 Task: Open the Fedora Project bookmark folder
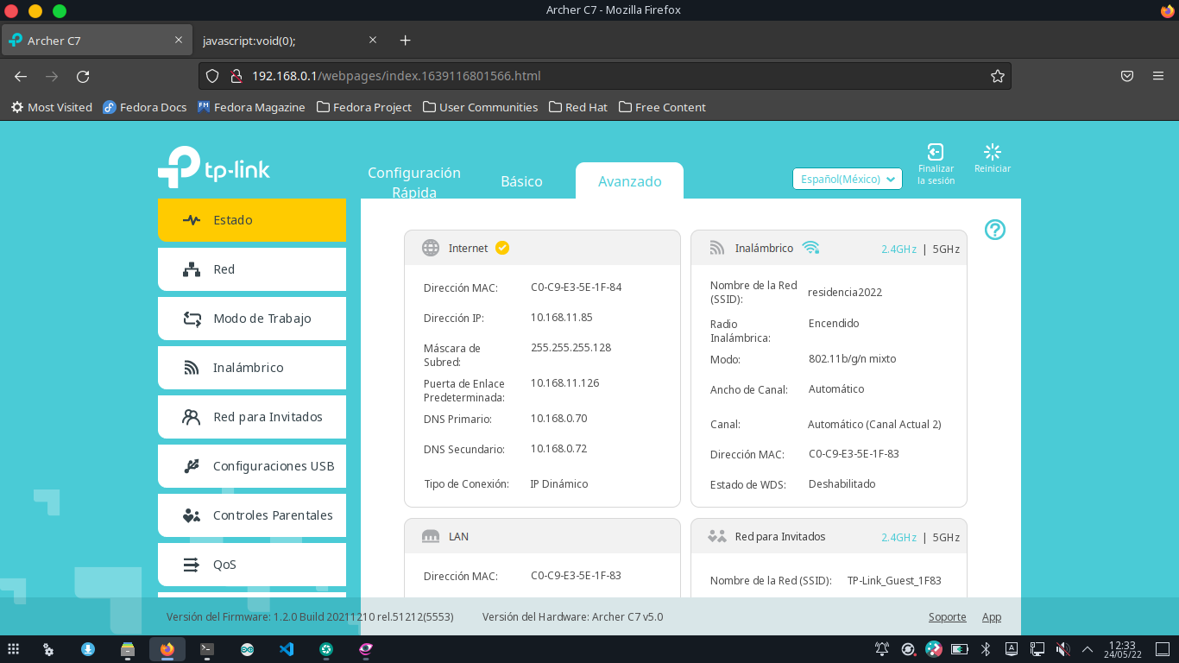364,107
